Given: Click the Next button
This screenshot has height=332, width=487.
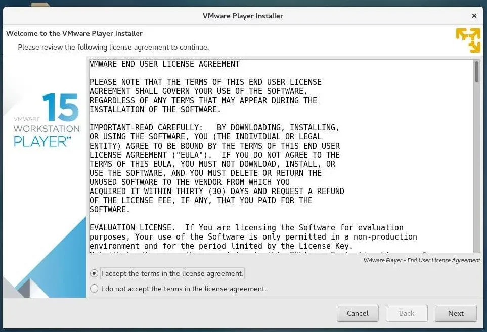Looking at the screenshot, I should 456,313.
